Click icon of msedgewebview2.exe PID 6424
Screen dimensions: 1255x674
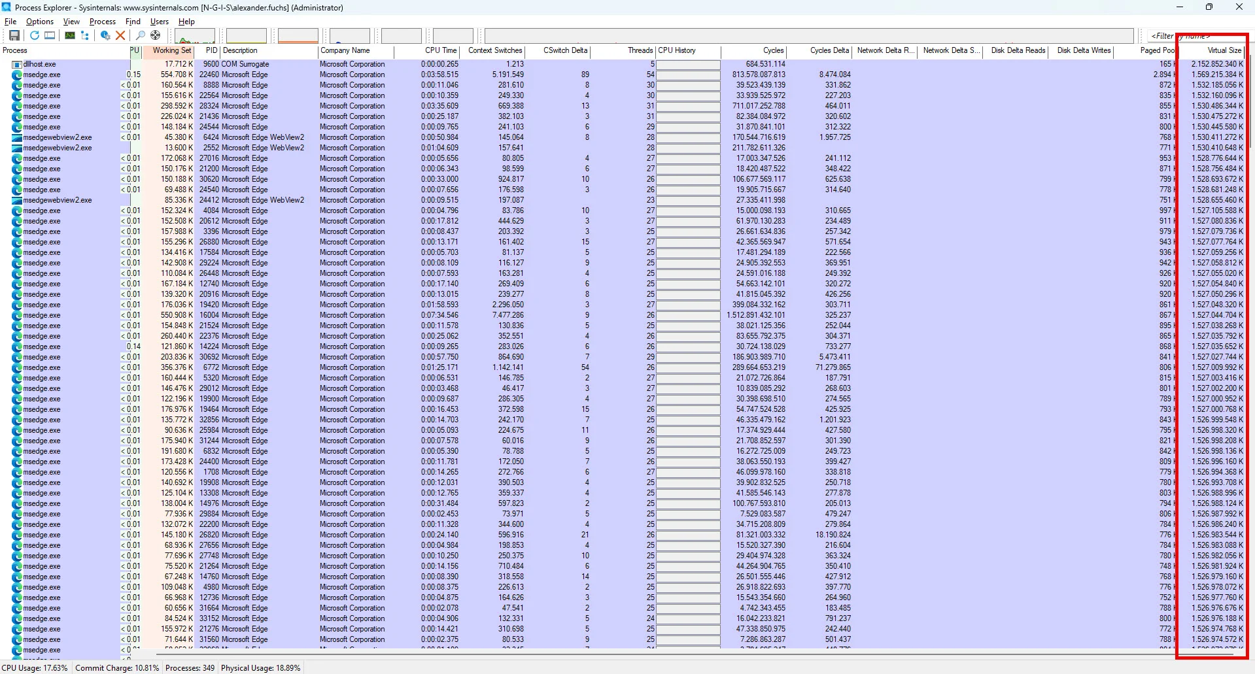pos(17,137)
